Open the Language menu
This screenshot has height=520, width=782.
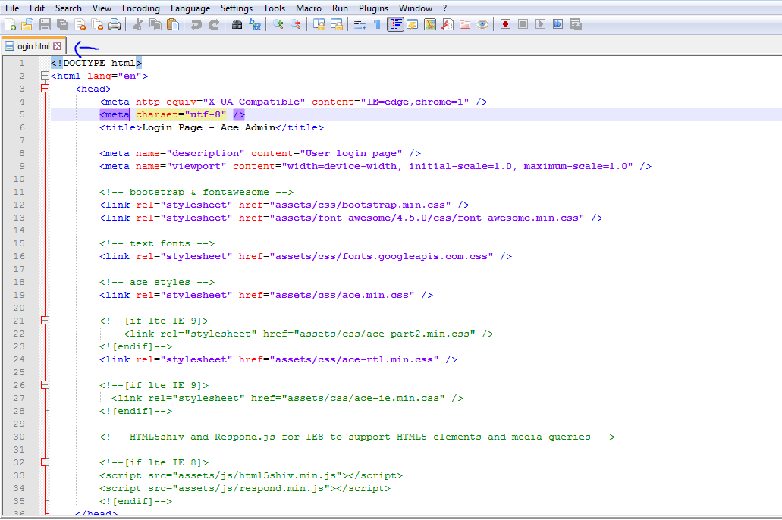point(190,8)
